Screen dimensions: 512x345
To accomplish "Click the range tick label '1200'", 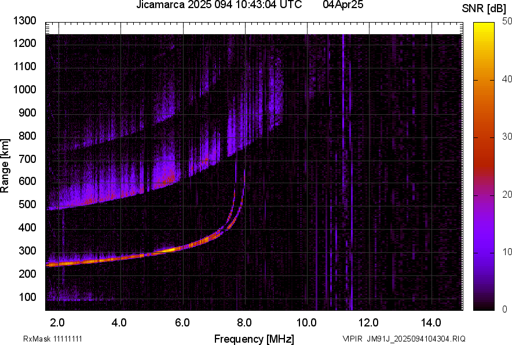I will point(25,43).
